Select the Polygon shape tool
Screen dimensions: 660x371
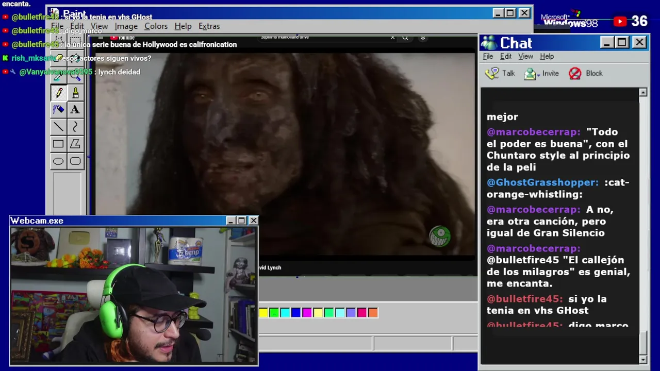click(x=75, y=144)
